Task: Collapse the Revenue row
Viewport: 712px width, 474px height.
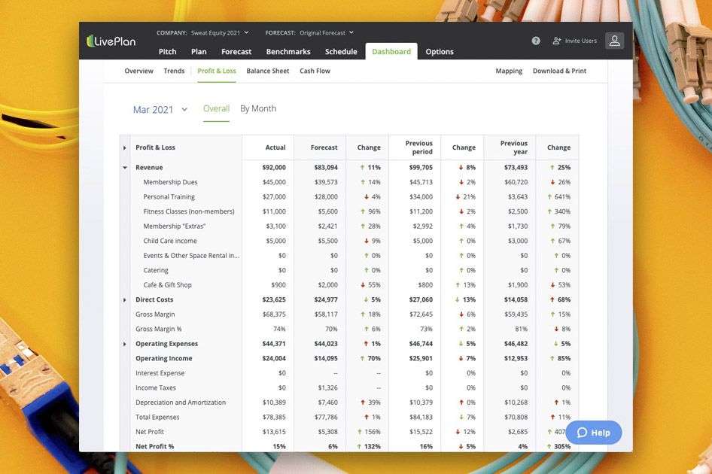Action: [124, 168]
